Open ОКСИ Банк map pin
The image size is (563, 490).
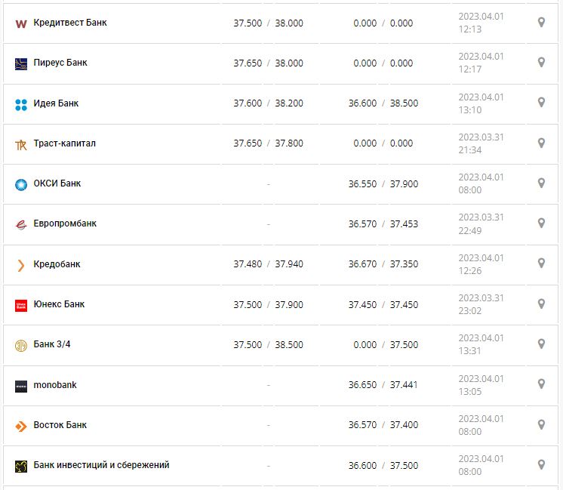[541, 183]
